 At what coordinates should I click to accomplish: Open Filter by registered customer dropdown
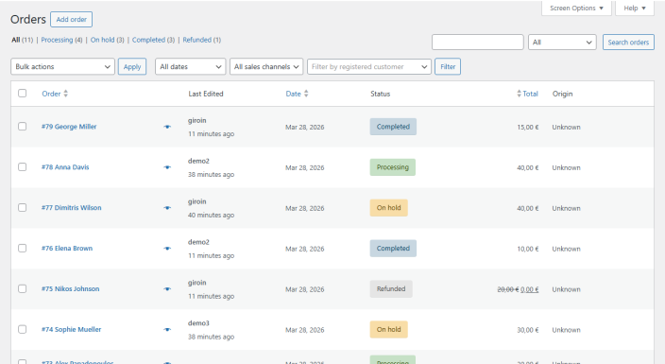point(369,67)
